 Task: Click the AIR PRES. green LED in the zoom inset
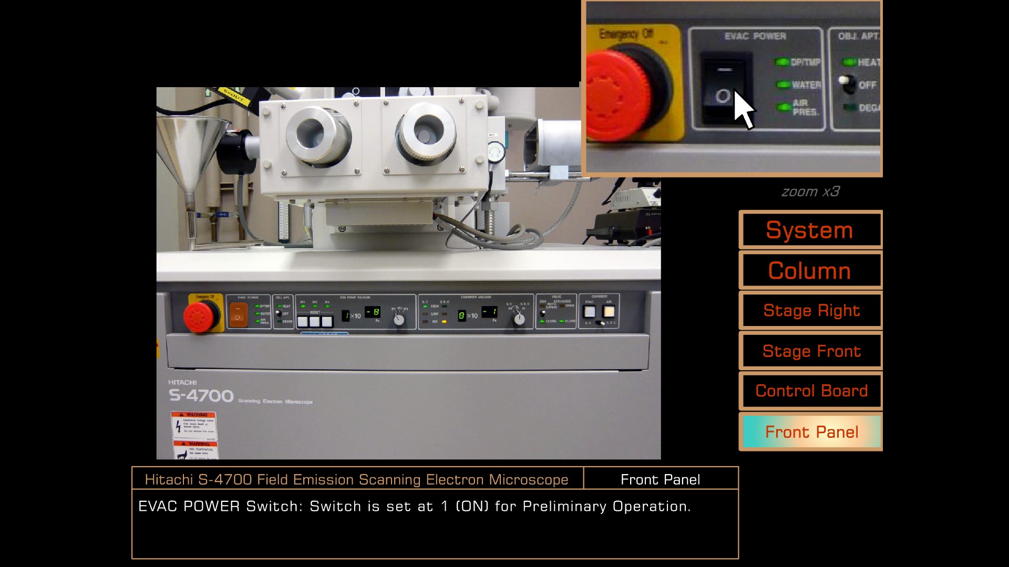784,107
